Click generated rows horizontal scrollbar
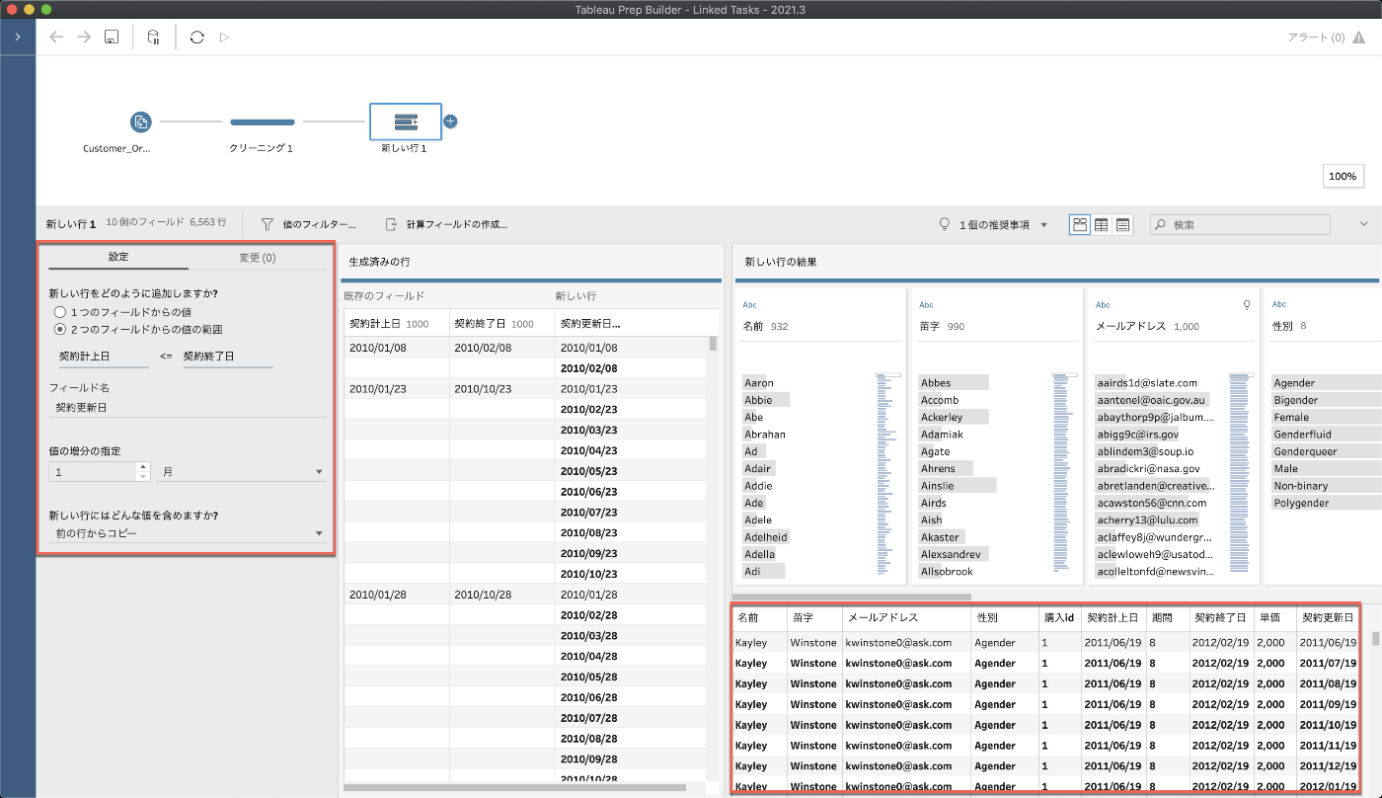 coord(514,787)
